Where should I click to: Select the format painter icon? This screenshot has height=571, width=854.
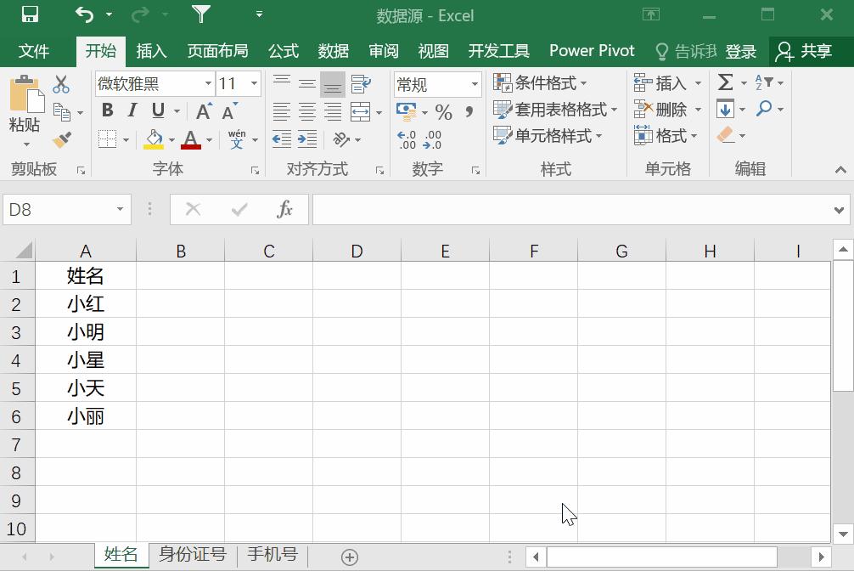tap(63, 140)
